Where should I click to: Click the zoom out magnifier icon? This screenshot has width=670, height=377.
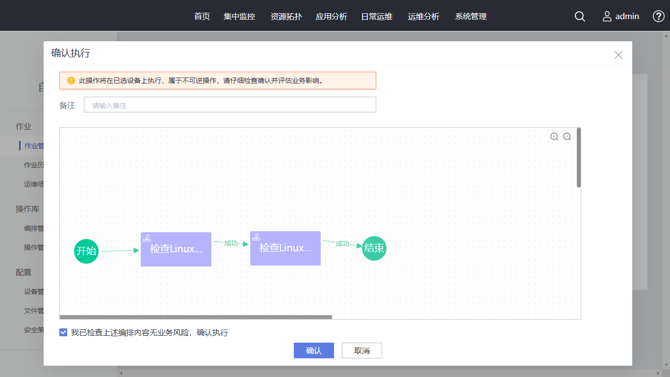click(x=567, y=136)
